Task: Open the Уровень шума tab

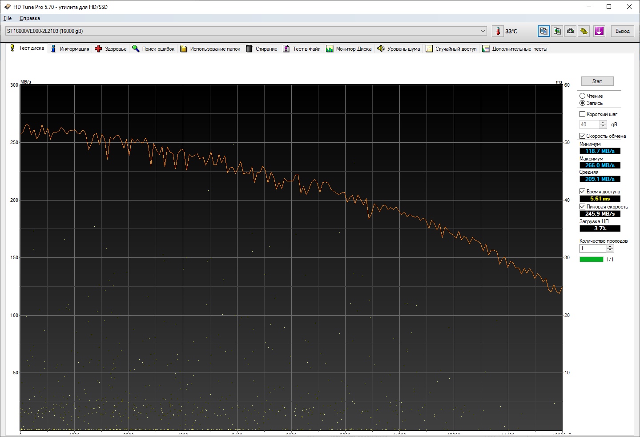Action: [398, 49]
